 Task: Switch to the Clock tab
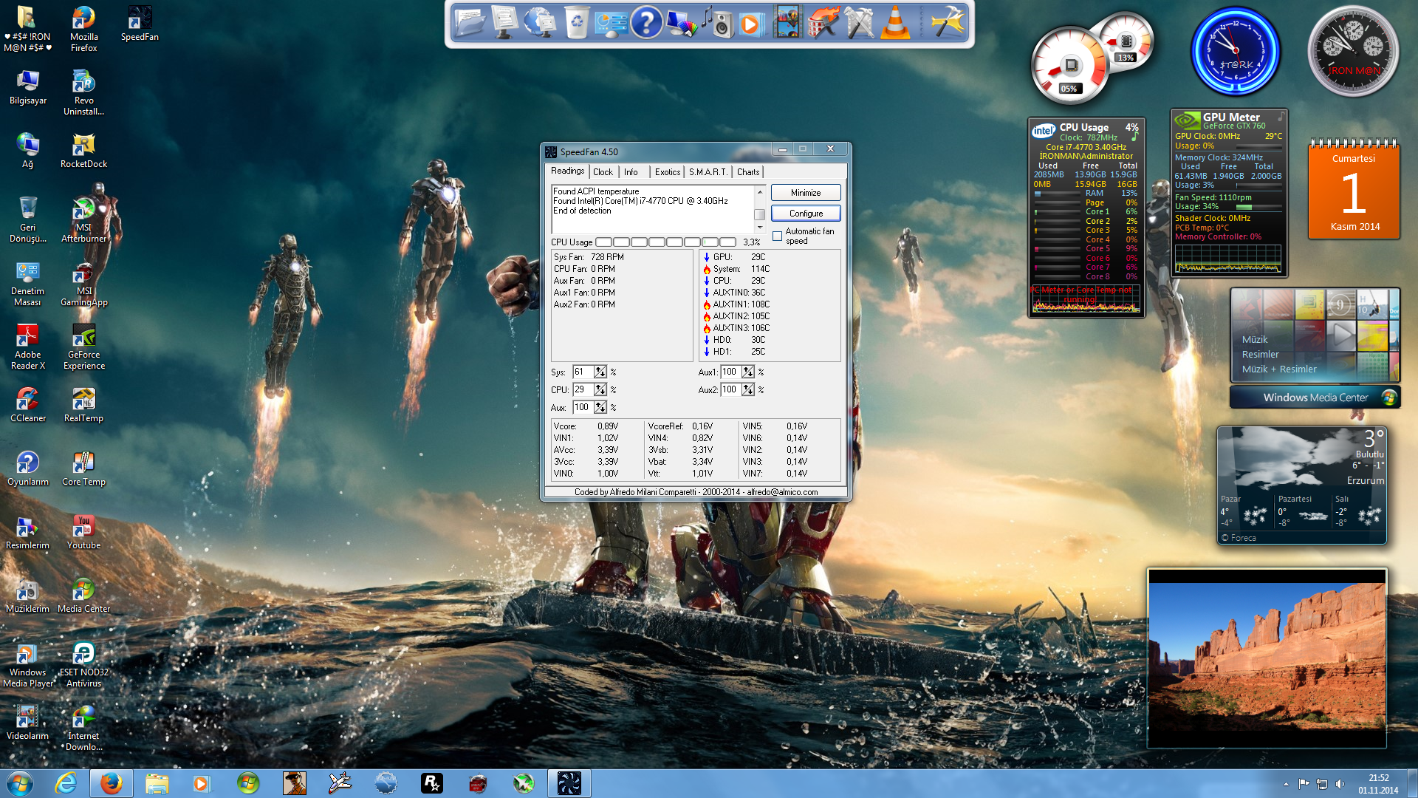603,172
